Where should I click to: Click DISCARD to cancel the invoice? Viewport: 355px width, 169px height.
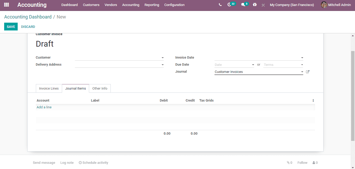click(28, 27)
